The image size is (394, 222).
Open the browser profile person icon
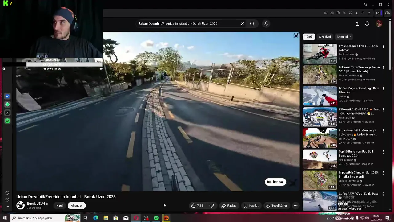tap(369, 13)
